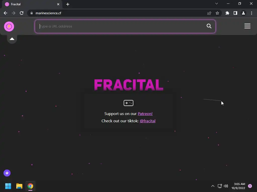Restore down the Chrome window
Screen dimensions: 257x192
tap(240, 3)
